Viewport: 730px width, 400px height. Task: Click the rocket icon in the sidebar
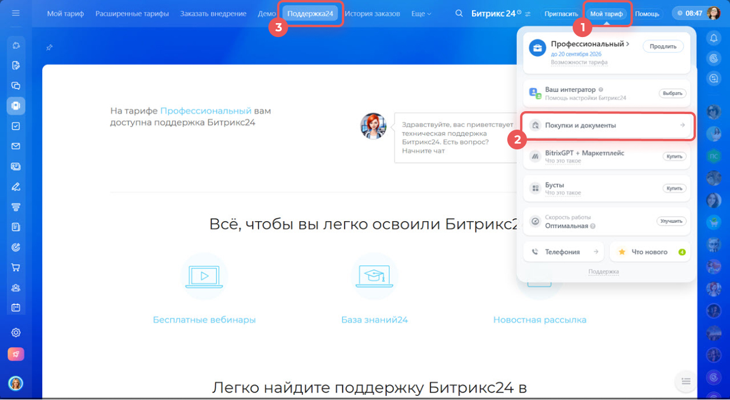16,354
